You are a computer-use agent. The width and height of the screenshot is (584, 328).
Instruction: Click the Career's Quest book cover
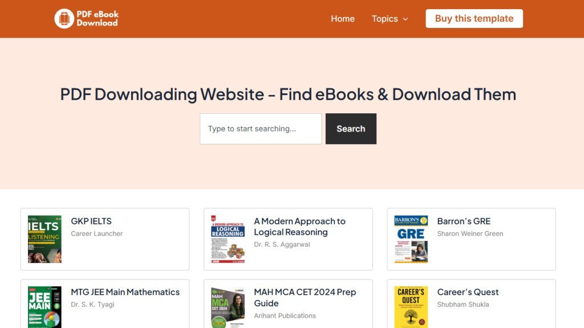(x=411, y=307)
